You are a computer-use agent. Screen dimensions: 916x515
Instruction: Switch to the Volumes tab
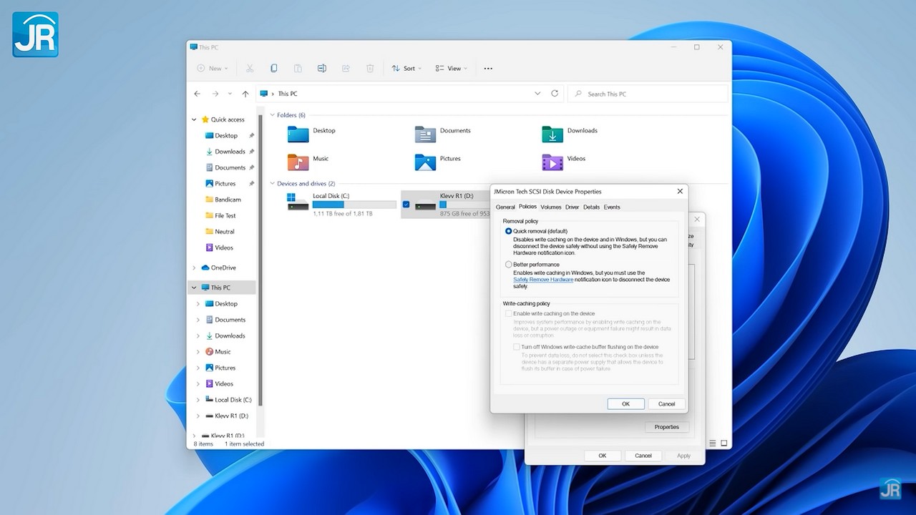tap(550, 207)
